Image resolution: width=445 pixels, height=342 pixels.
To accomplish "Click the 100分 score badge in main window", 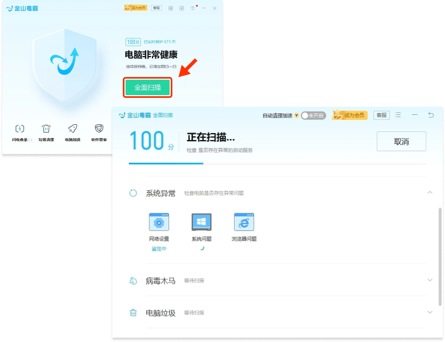I will [133, 42].
